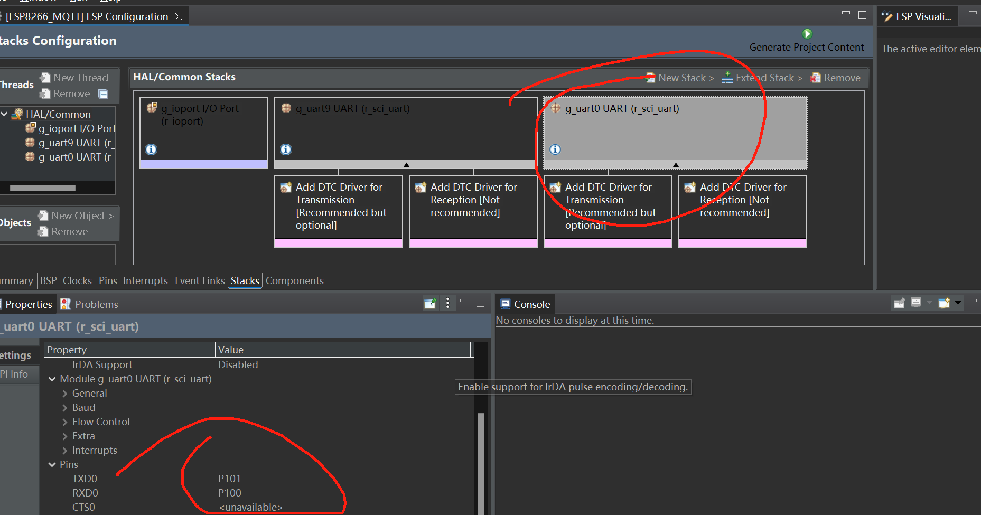
Task: Click the New Stack icon
Action: coord(650,78)
